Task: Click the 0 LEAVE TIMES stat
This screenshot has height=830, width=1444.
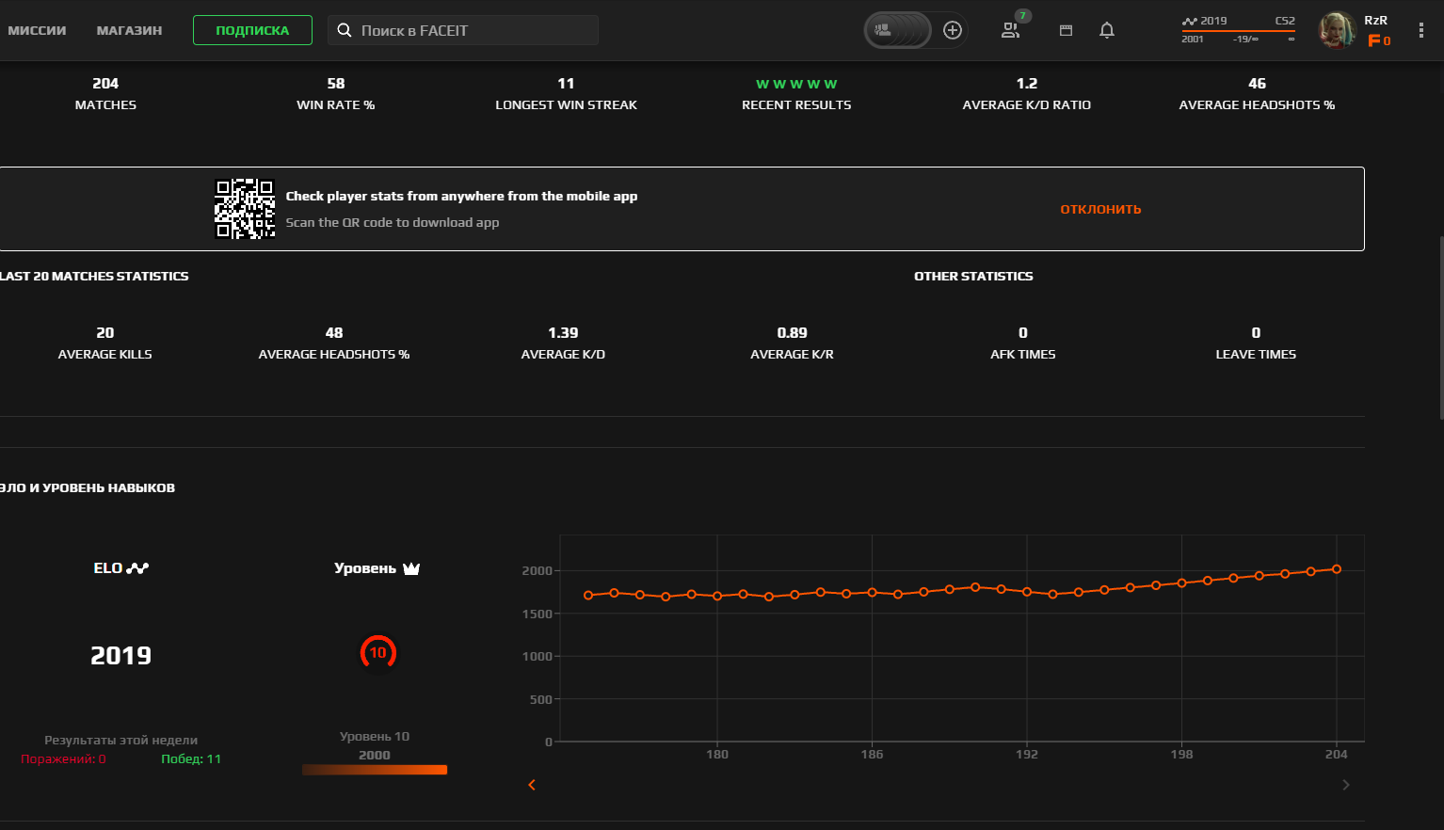Action: coord(1256,343)
